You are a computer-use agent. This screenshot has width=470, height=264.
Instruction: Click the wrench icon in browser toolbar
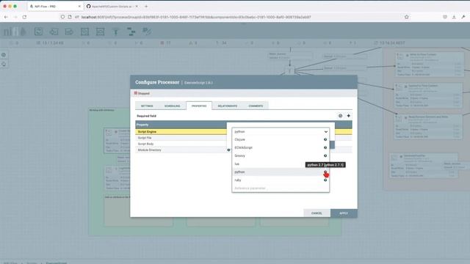coord(463,17)
